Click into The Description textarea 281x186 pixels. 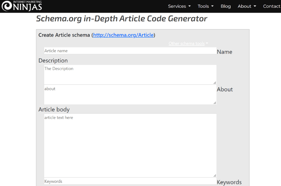[130, 75]
